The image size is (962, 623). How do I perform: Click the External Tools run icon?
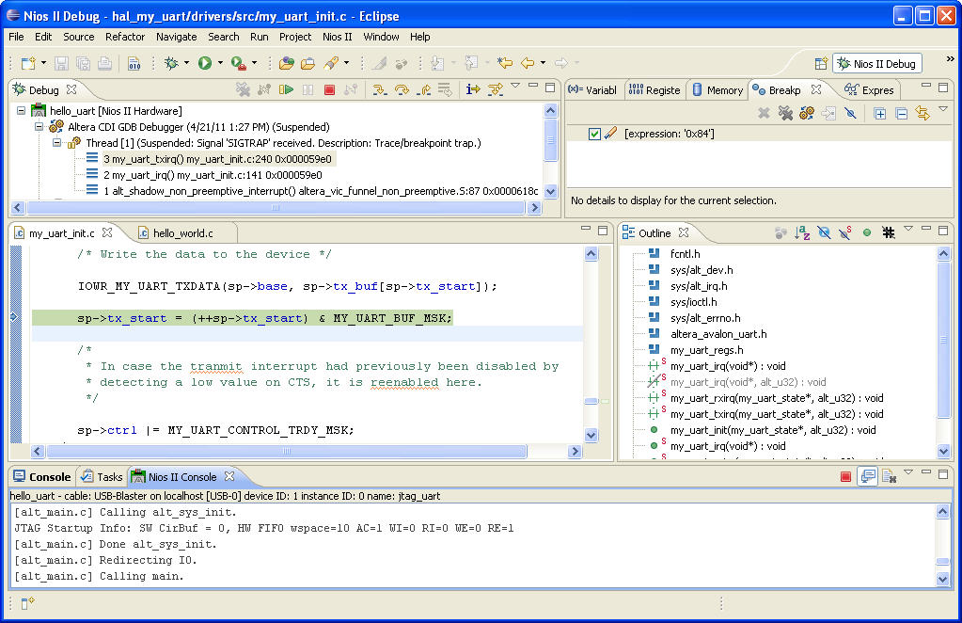point(238,63)
